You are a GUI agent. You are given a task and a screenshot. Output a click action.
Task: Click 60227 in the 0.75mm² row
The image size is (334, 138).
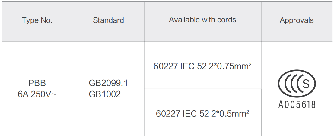[x=166, y=66]
